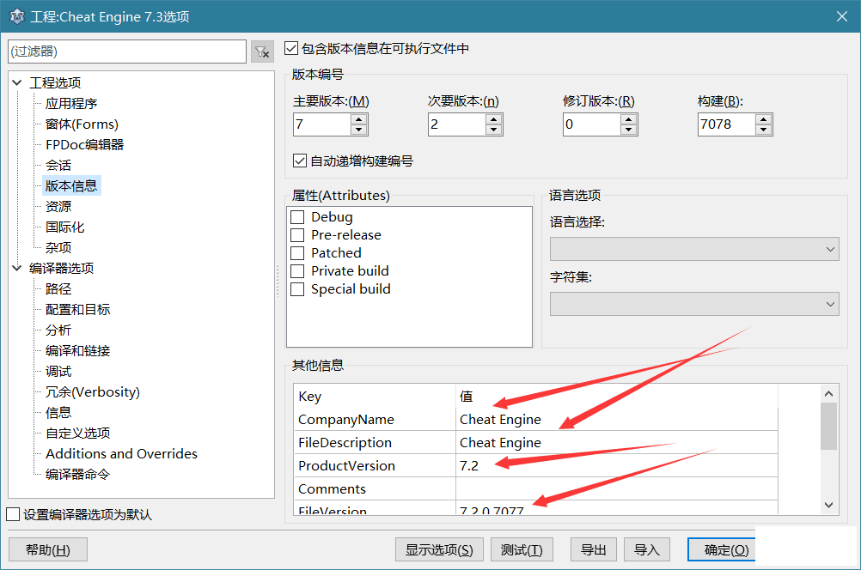
Task: Click the minor version field showing 2
Action: tap(457, 124)
